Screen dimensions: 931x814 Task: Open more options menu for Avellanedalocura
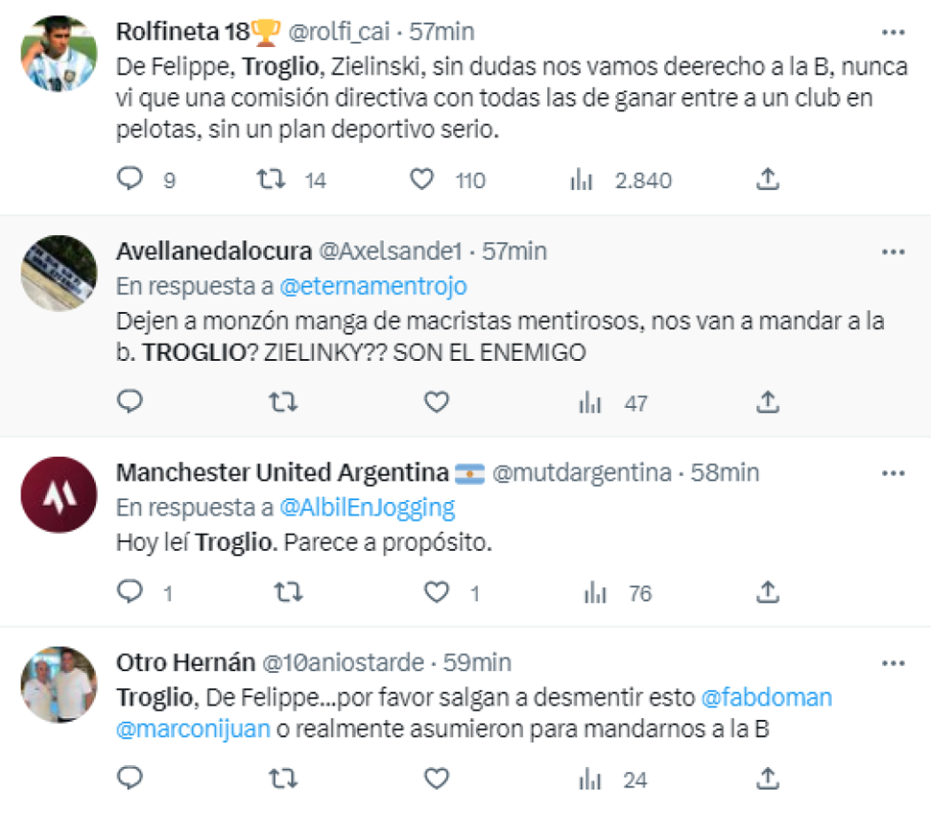tap(896, 251)
